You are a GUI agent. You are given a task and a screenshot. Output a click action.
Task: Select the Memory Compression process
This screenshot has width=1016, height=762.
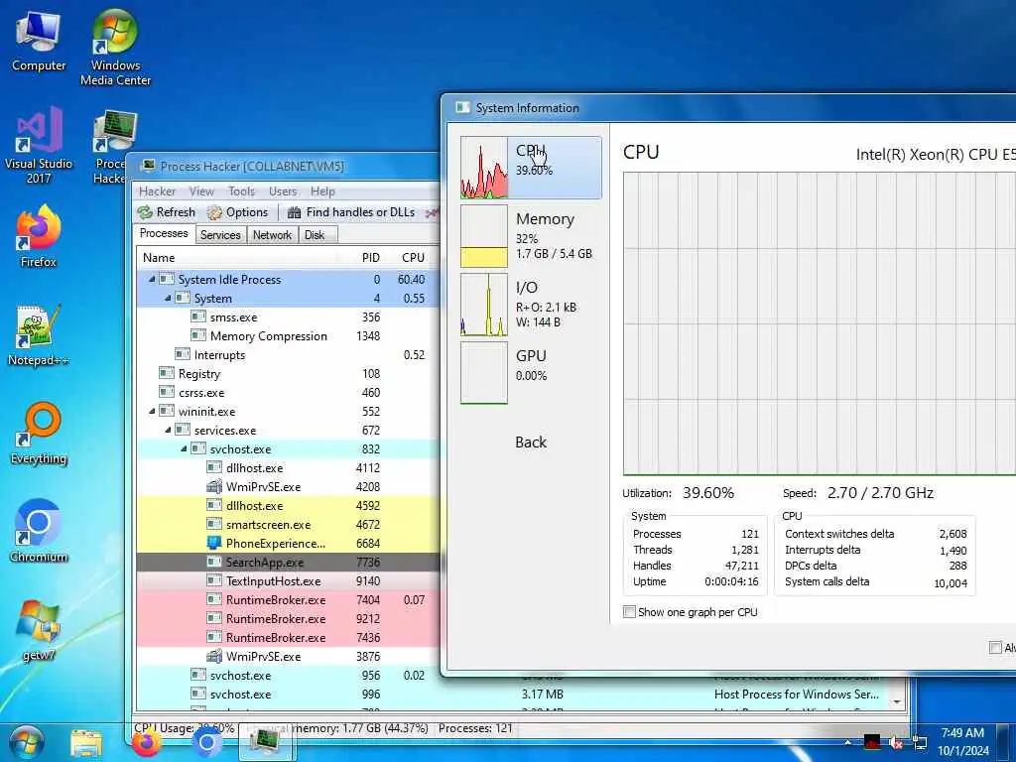tap(288, 335)
